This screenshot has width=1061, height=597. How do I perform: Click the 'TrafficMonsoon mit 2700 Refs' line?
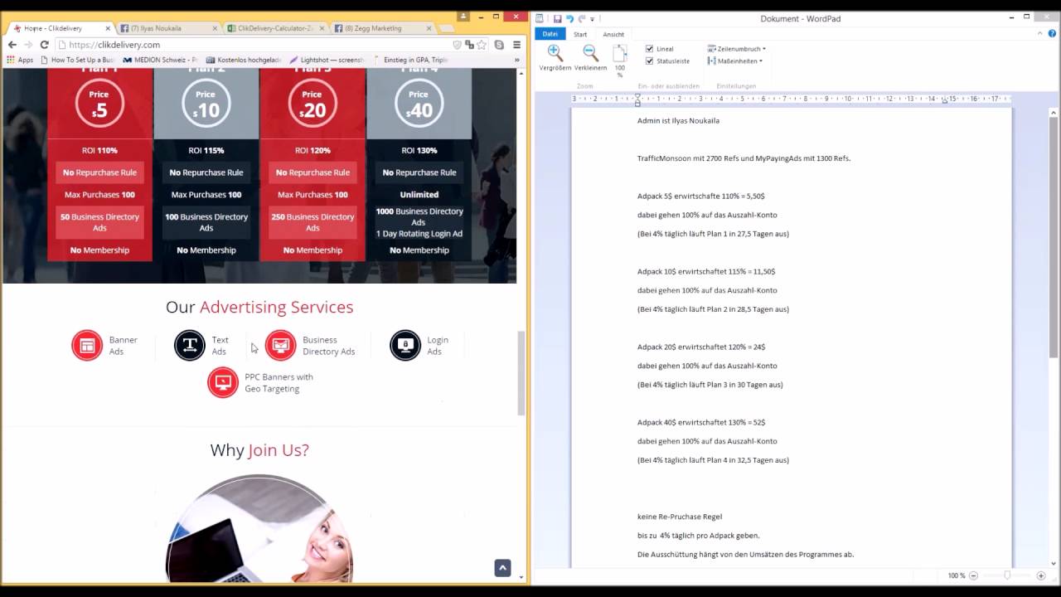744,158
